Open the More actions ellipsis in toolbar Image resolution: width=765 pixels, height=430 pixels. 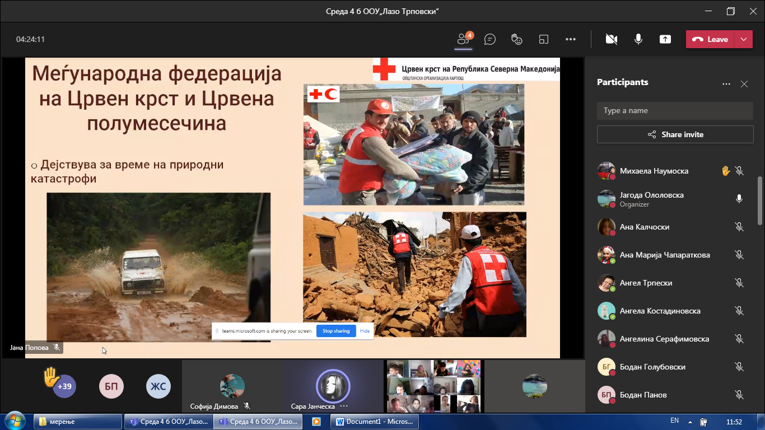click(571, 39)
